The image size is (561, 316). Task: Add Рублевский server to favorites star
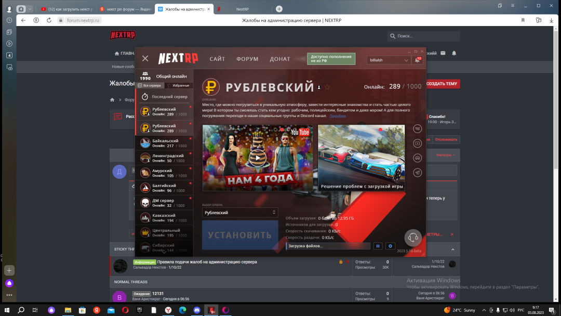click(327, 87)
